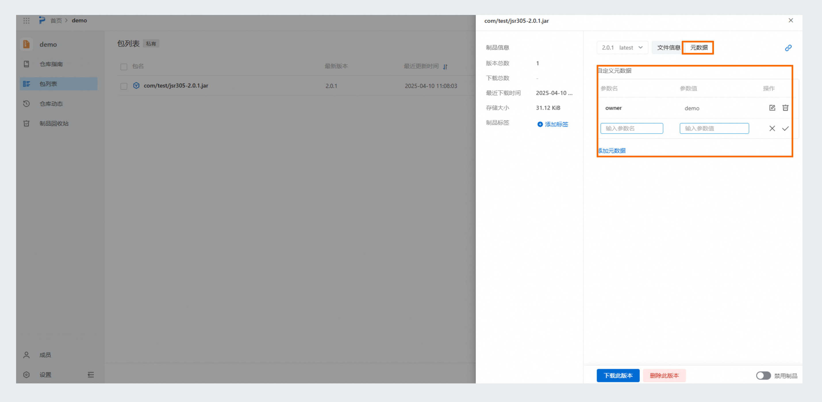Check the select-all checkbox beside 包名

124,67
